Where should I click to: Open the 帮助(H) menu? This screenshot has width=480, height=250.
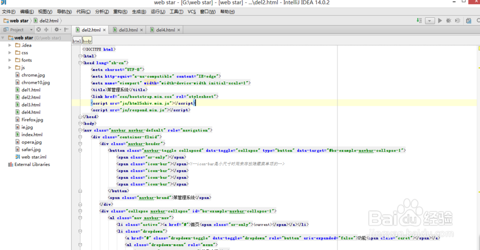click(228, 12)
